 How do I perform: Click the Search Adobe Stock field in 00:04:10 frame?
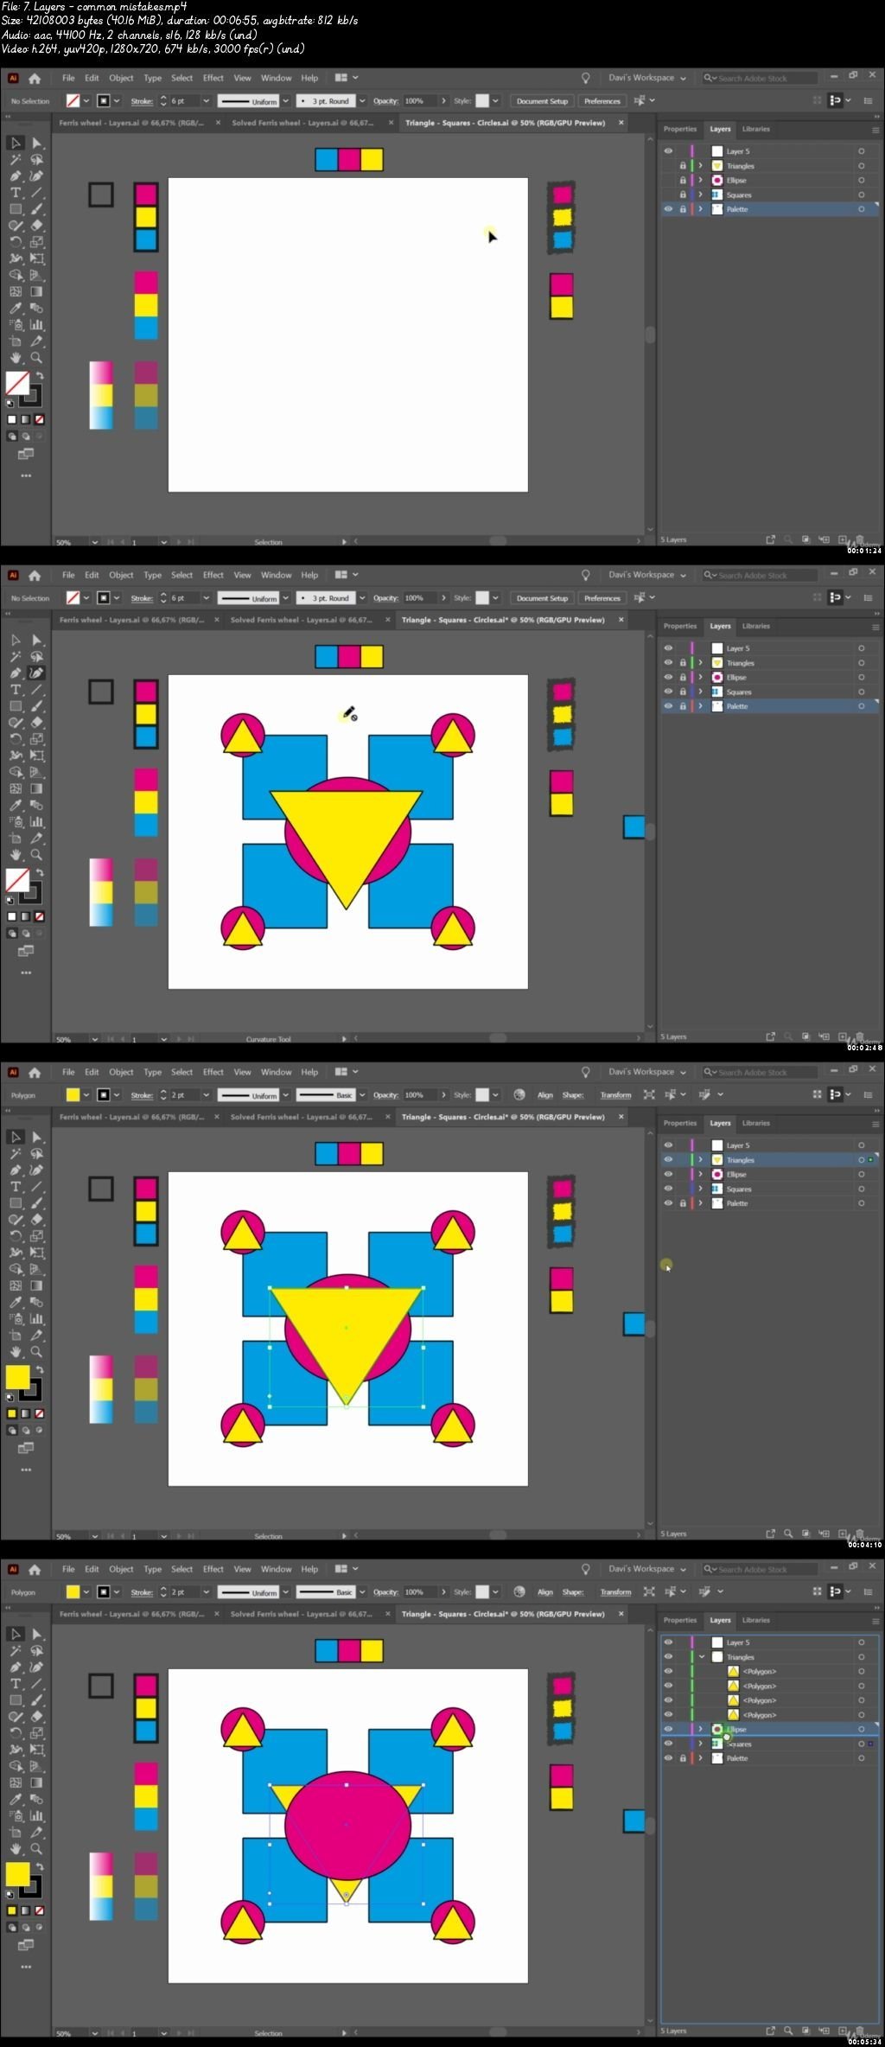coord(761,1072)
